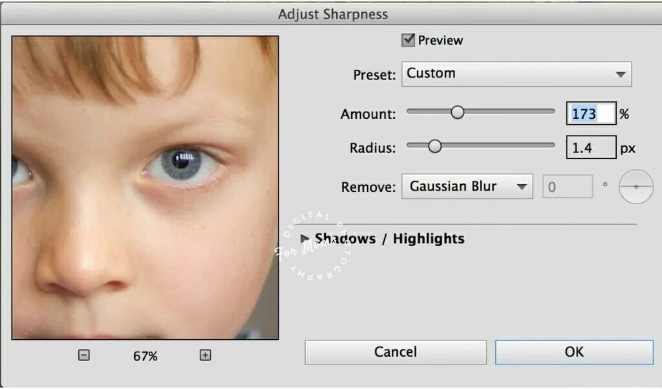This screenshot has height=389, width=662.
Task: Click the Remove dropdown arrow icon
Action: coord(522,187)
